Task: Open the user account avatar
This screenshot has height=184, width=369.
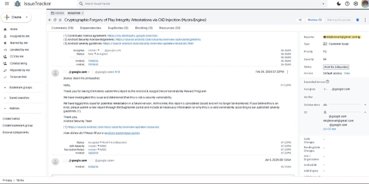Action: (365, 4)
